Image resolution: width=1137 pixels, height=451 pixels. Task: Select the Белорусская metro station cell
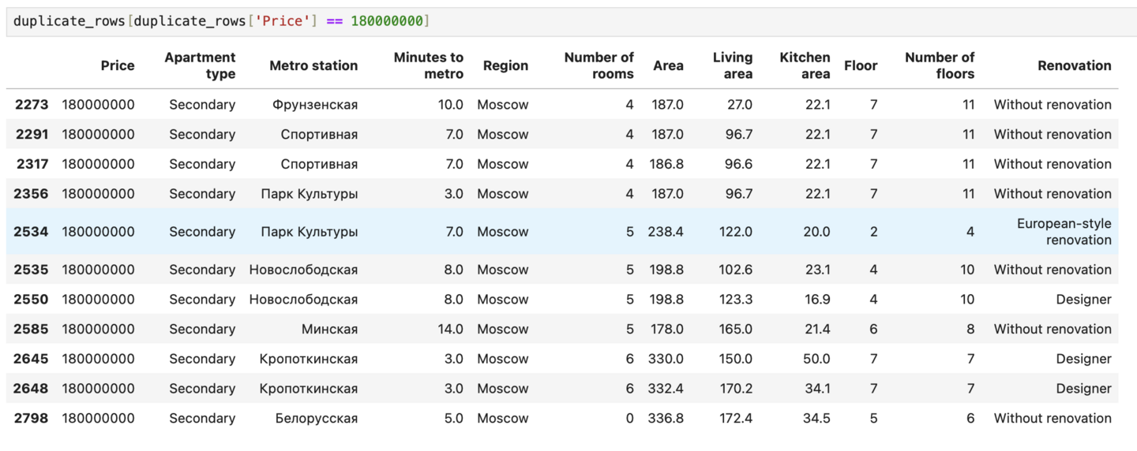[316, 419]
